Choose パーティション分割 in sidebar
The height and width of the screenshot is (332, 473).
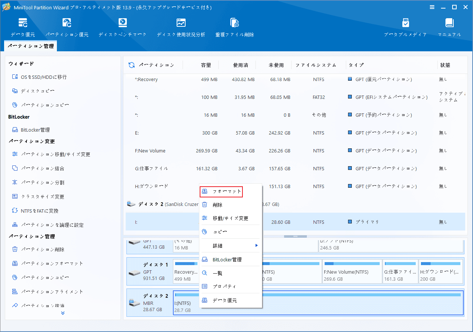(38, 183)
